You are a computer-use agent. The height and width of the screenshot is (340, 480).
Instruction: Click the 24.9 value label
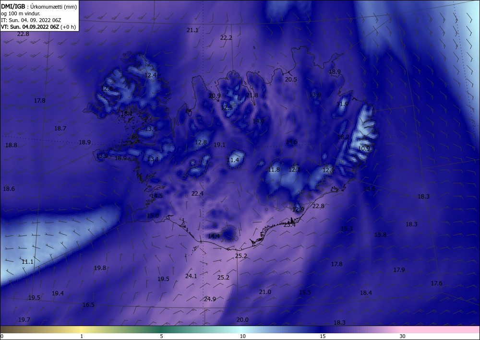tap(210, 299)
